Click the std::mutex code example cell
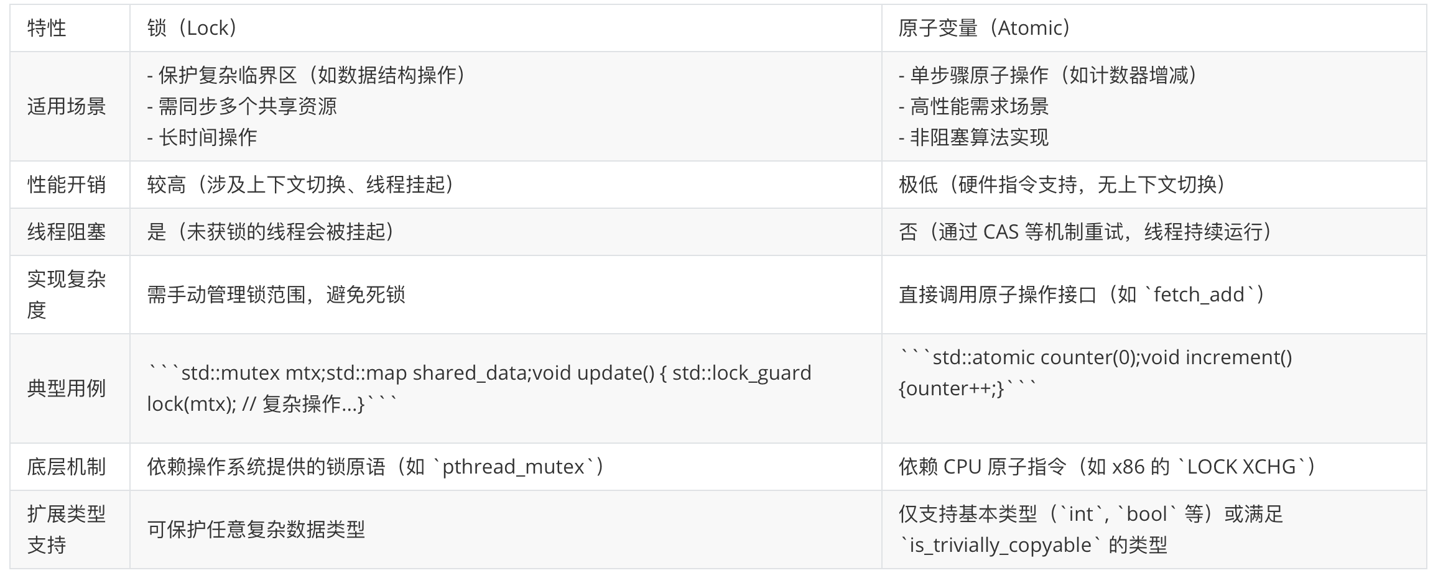This screenshot has width=1433, height=573. click(505, 388)
